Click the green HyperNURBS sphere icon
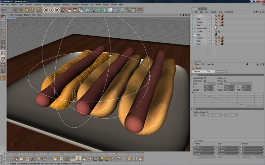This screenshot has height=165, width=265. point(98,10)
